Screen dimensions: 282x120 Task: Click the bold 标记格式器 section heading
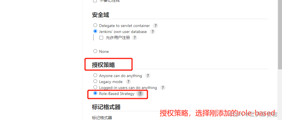pyautogui.click(x=106, y=107)
